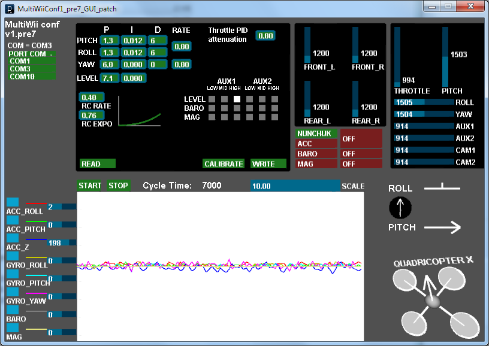Click the MAG sensor status indicator
Screen dimensions: 489x346
(x=361, y=164)
